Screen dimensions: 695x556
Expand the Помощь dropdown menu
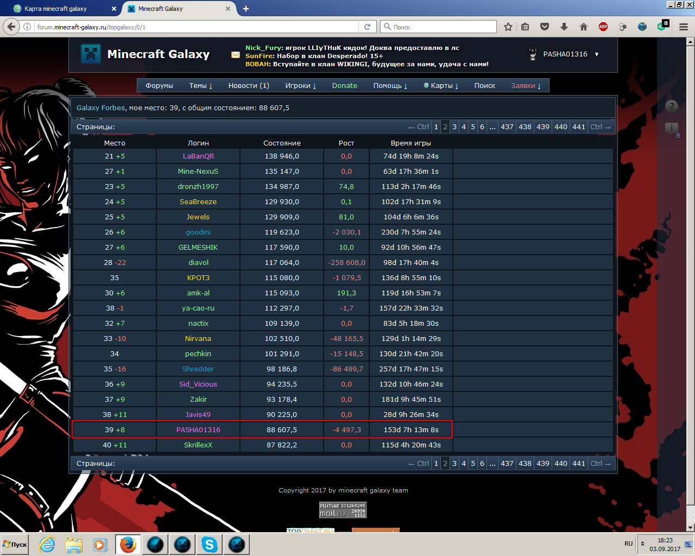tap(390, 86)
